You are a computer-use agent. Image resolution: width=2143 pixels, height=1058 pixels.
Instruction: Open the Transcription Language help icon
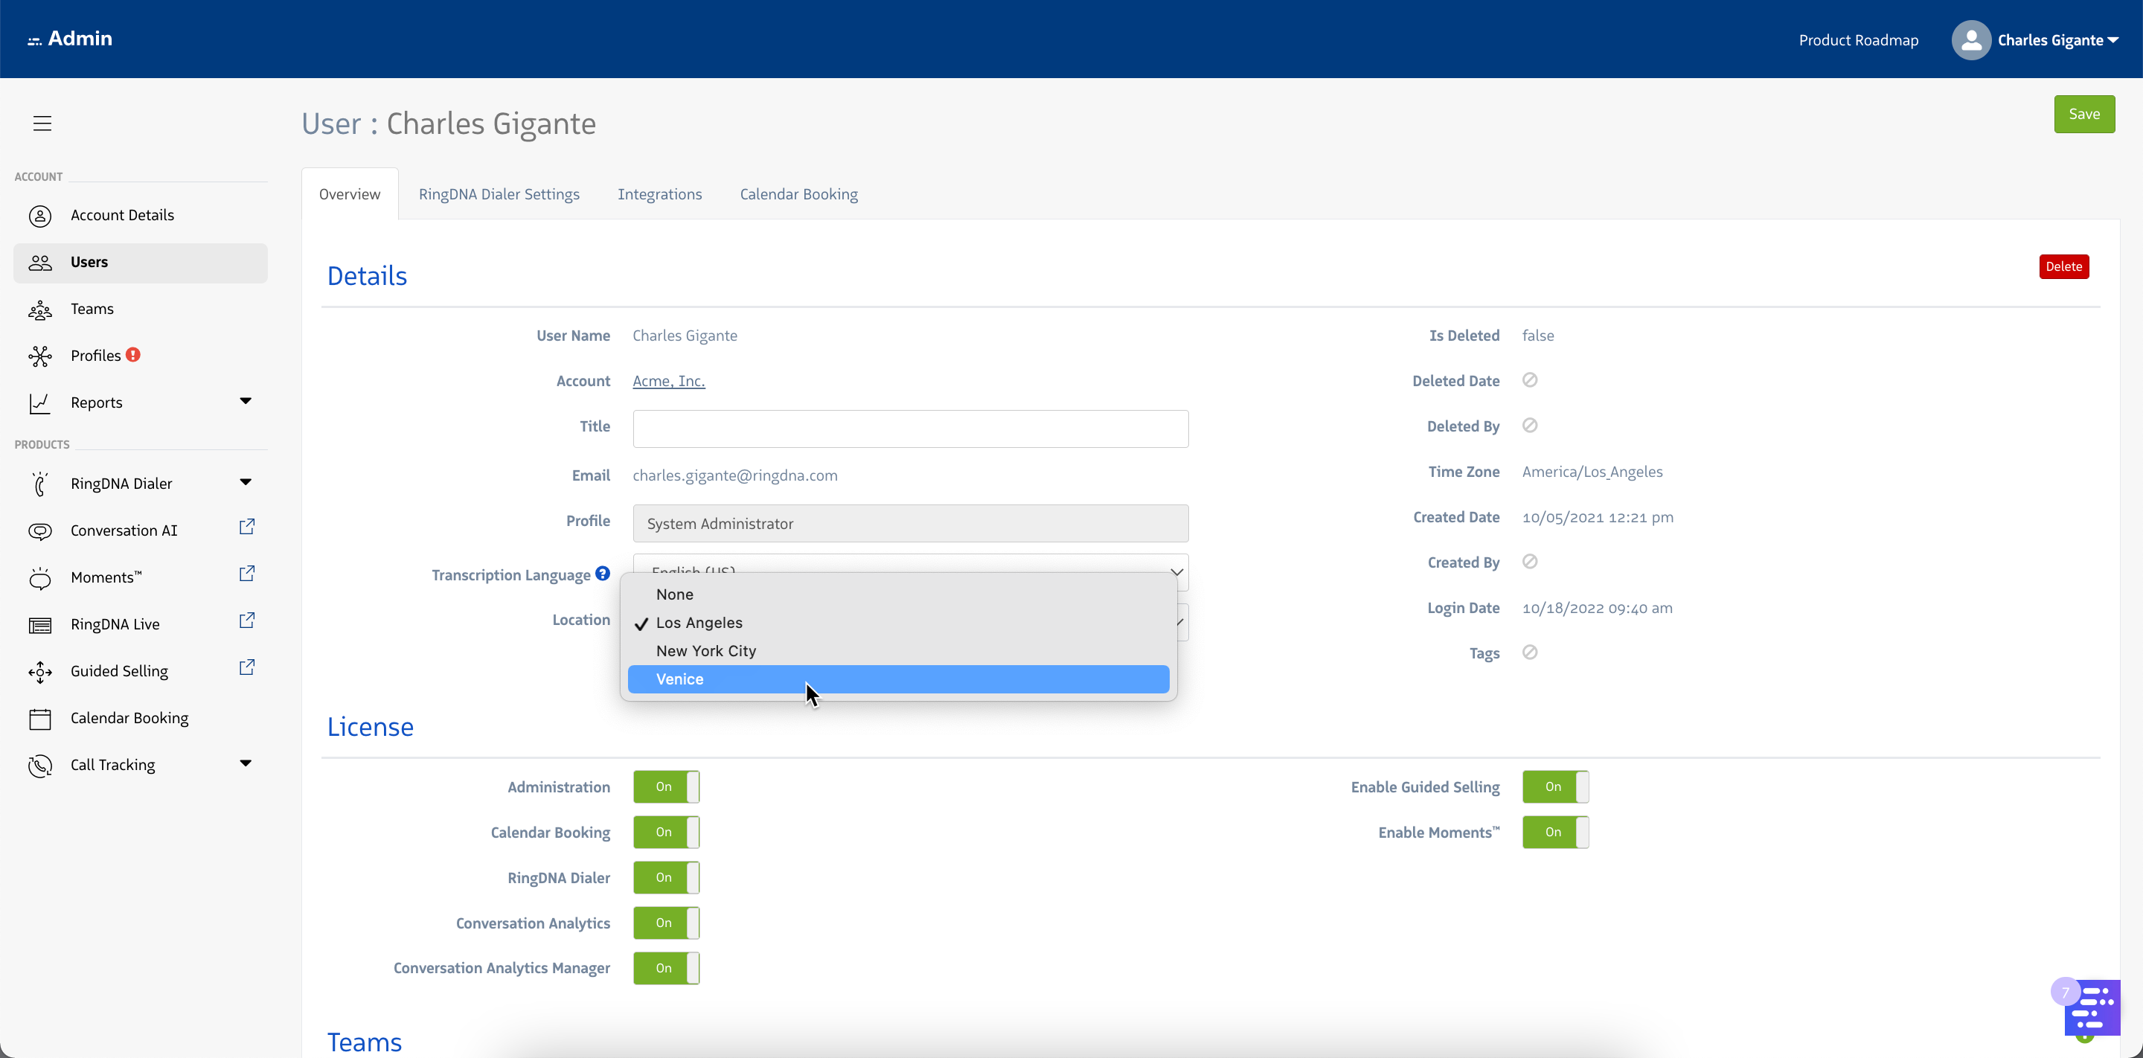click(602, 573)
